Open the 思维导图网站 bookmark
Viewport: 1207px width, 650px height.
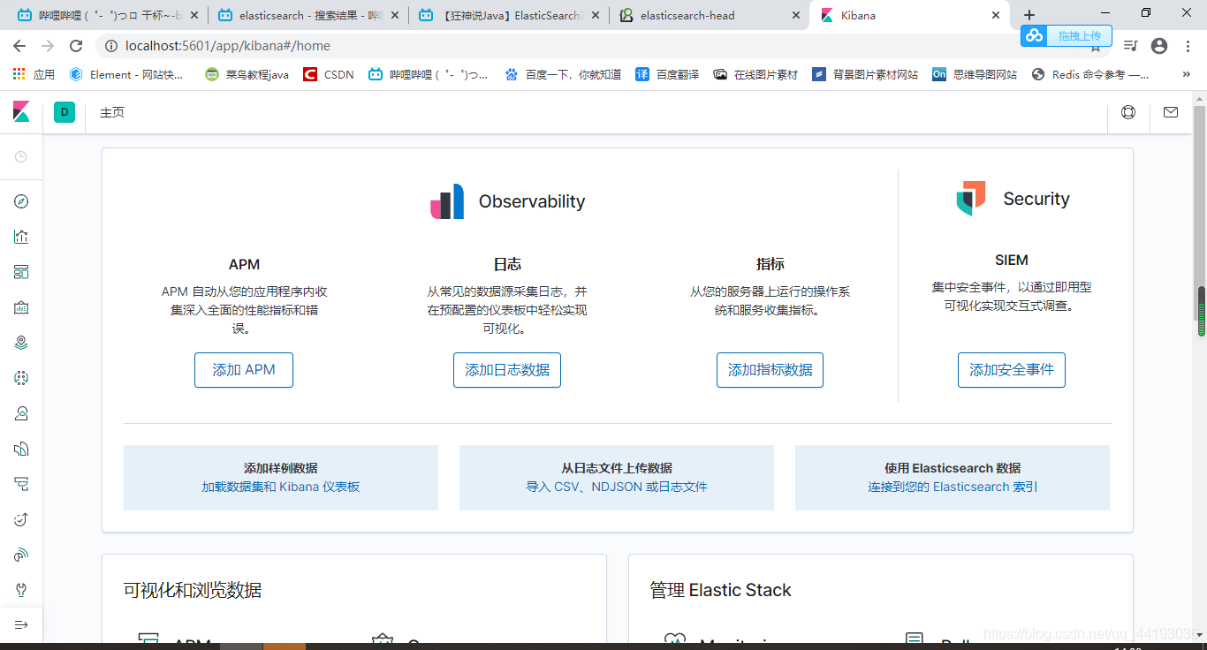(975, 75)
